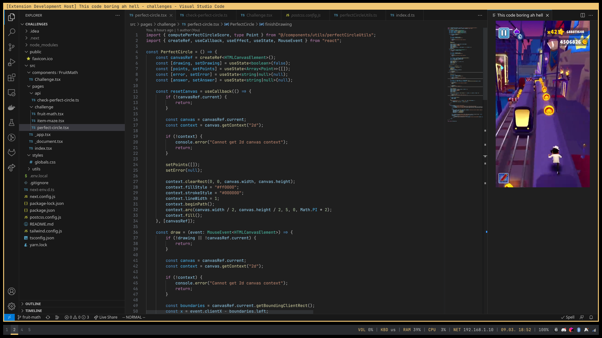The width and height of the screenshot is (602, 338).
Task: Open the Extensions view
Action: pyautogui.click(x=12, y=77)
